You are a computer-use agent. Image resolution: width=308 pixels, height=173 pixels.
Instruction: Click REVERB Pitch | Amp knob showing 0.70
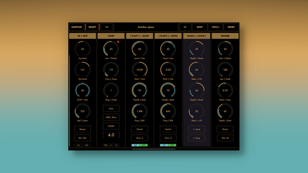pyautogui.click(x=225, y=90)
